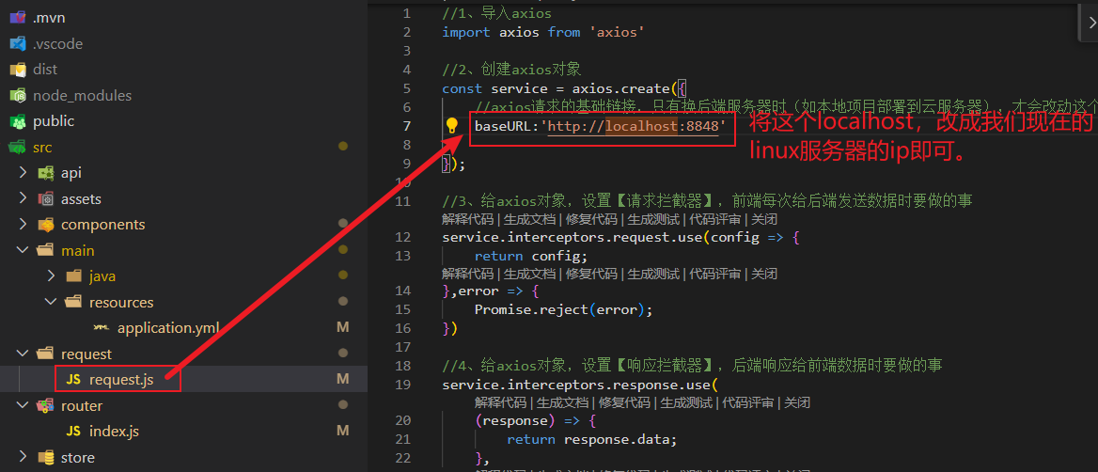1098x472 pixels.
Task: Click the request folder icon
Action: tap(46, 354)
